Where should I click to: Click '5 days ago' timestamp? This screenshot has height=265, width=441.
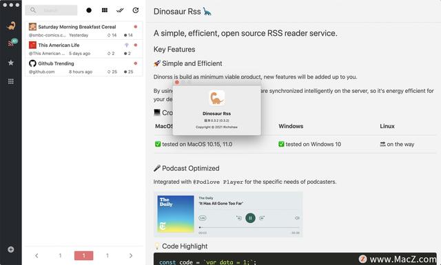tap(80, 54)
